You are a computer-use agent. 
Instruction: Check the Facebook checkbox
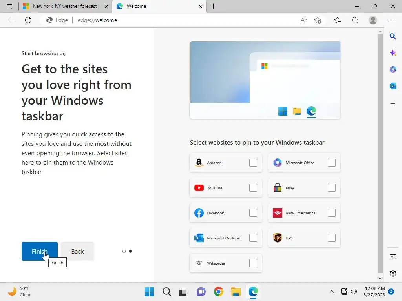tap(253, 213)
